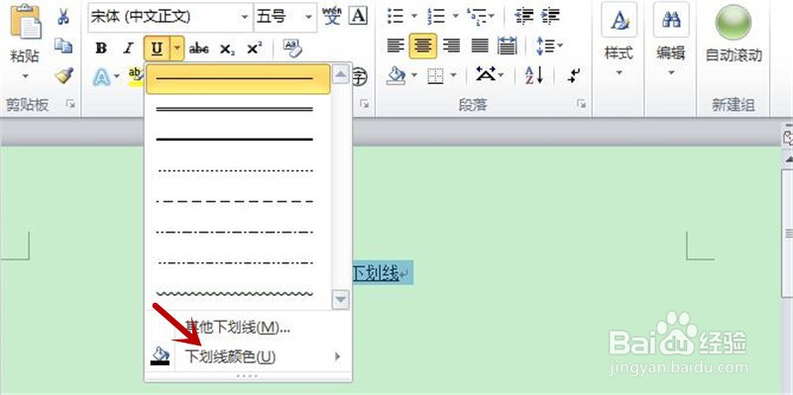This screenshot has width=793, height=395.
Task: Click the Increase Indent icon
Action: (550, 16)
